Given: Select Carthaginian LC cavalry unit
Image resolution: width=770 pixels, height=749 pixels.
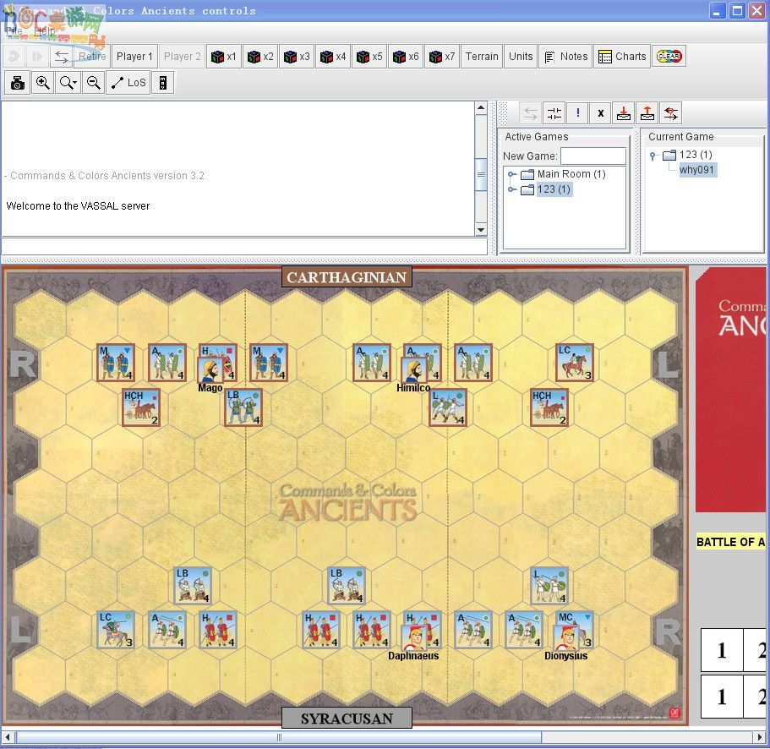Looking at the screenshot, I should (575, 363).
